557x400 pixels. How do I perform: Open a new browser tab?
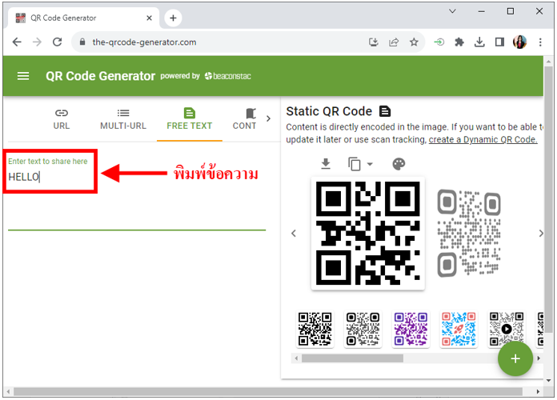[173, 18]
